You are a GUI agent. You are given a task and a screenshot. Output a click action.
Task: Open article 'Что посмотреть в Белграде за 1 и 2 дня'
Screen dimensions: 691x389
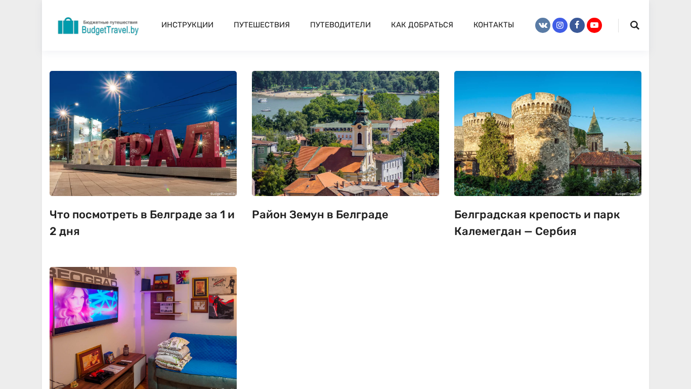tap(142, 223)
